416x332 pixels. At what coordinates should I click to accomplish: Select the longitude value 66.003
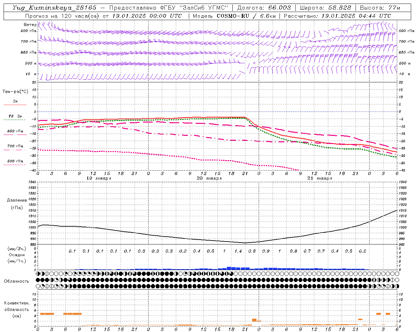click(x=279, y=8)
